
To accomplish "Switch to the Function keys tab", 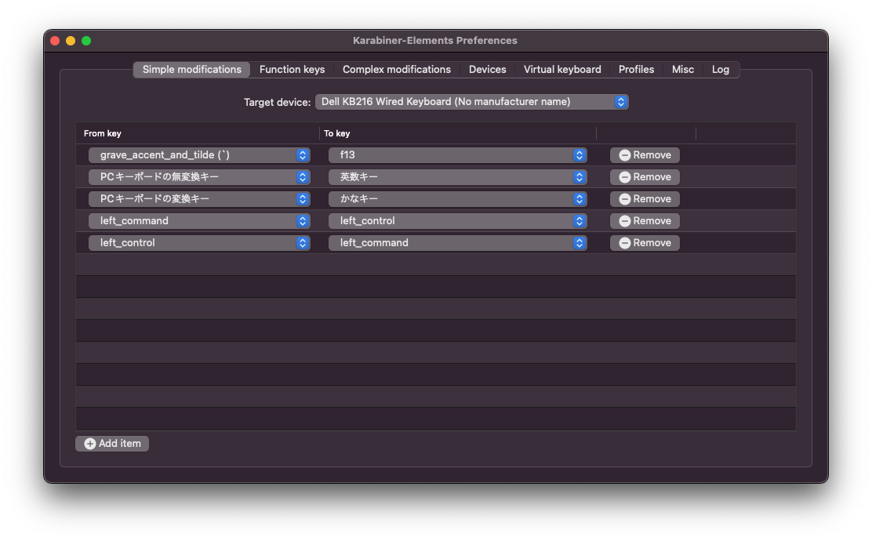I will tap(292, 70).
